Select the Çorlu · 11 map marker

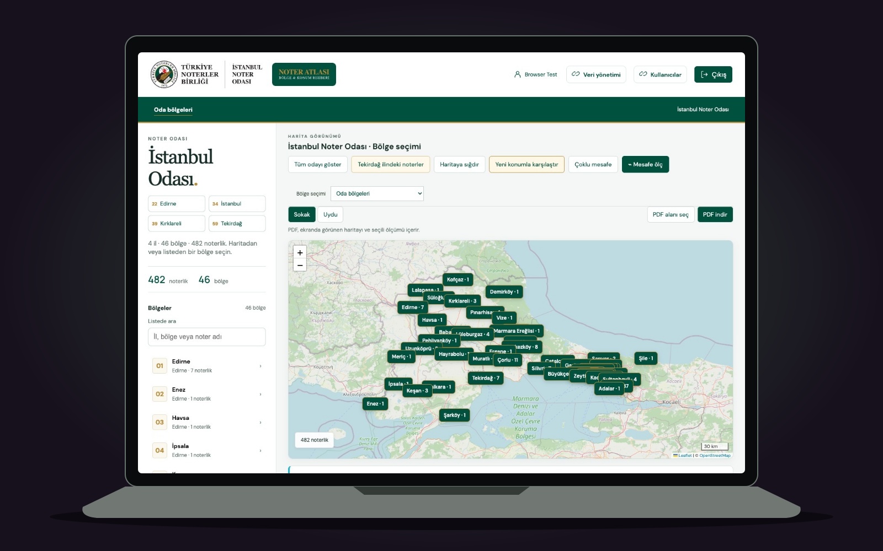508,360
